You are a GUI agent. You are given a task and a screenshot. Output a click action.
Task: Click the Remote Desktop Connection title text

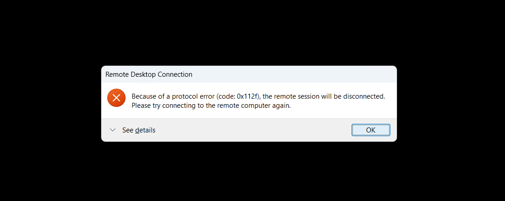pyautogui.click(x=149, y=74)
